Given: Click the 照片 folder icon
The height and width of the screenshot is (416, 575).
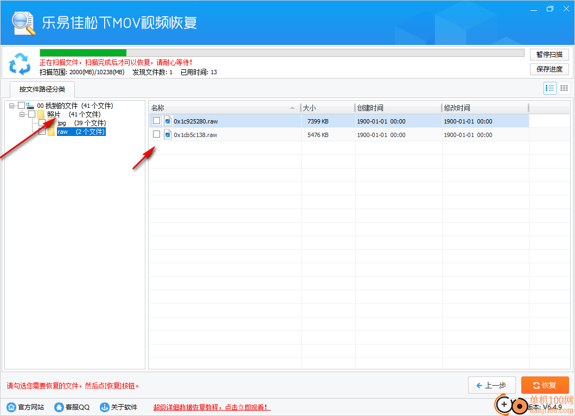Looking at the screenshot, I should pos(41,115).
